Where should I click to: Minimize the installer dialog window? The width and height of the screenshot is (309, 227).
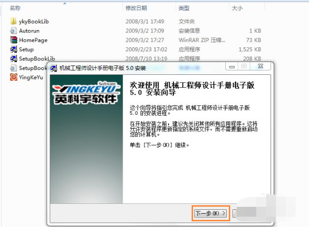(x=232, y=66)
